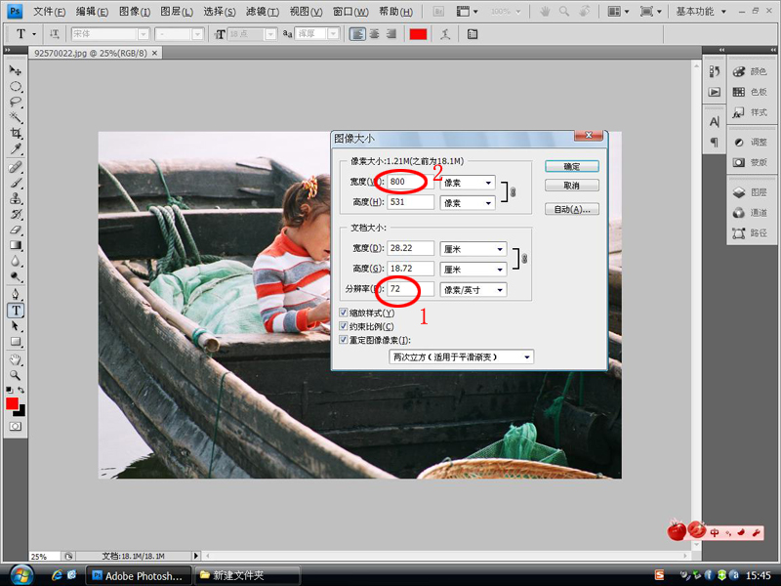Open the pixel width unit dropdown
The image size is (781, 586).
coord(467,183)
